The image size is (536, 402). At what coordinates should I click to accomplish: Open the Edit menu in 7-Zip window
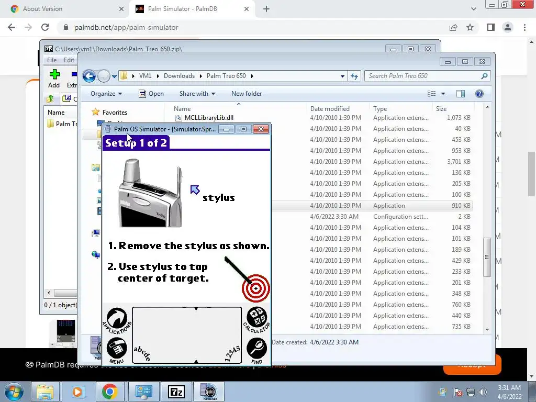pyautogui.click(x=69, y=60)
